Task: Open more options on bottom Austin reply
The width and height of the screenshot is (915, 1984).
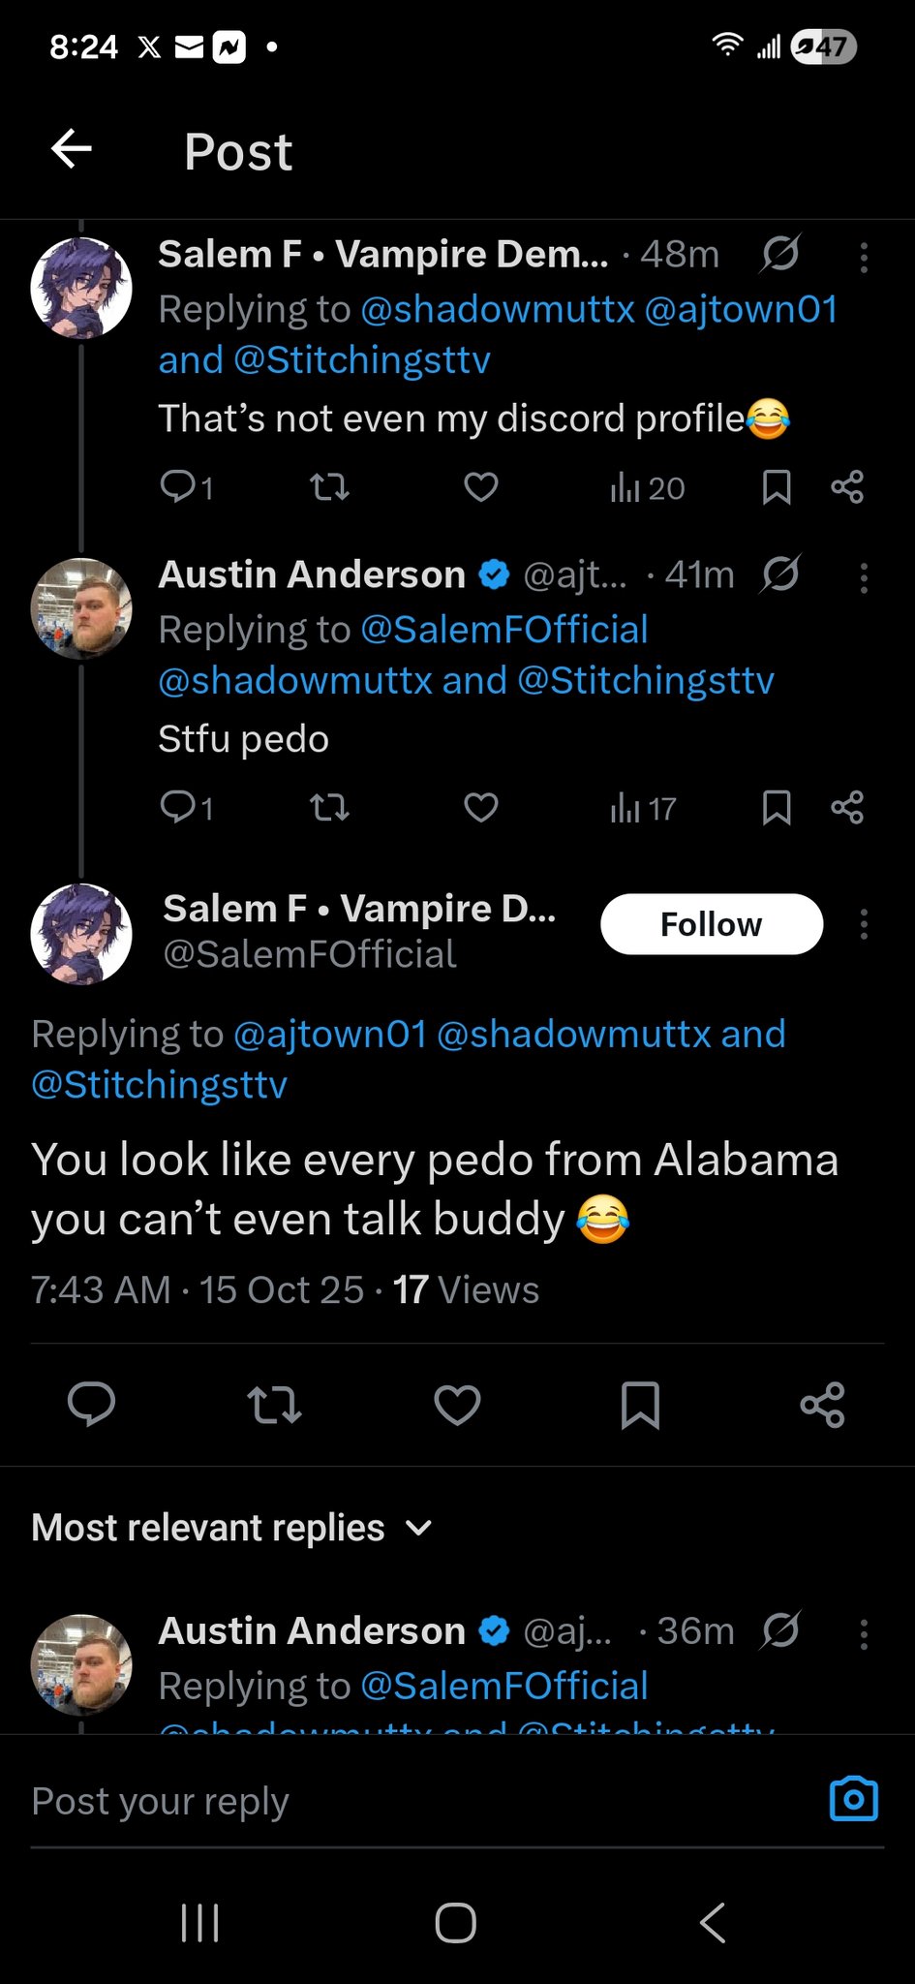Action: pyautogui.click(x=864, y=1634)
